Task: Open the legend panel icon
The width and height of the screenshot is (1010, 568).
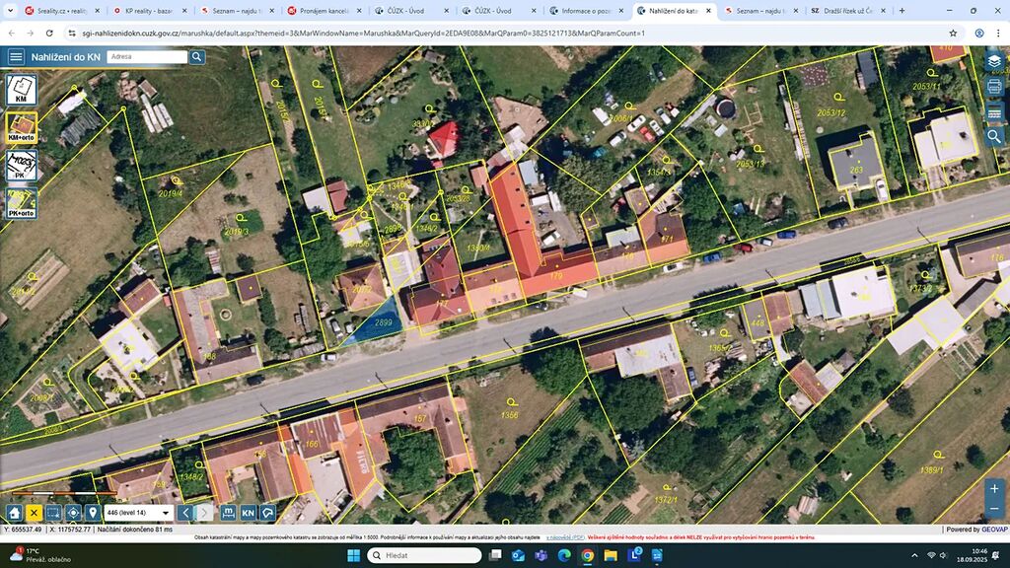Action: (x=994, y=112)
